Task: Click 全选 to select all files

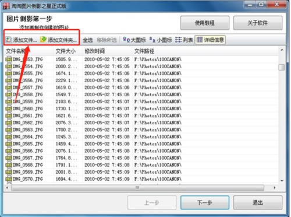Action: click(88, 40)
